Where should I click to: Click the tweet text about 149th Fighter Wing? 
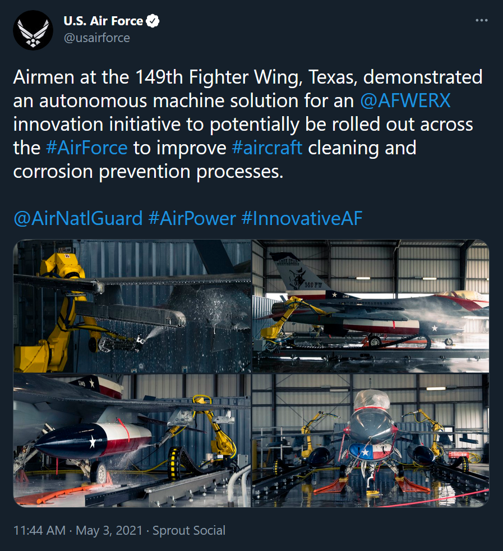coord(248,125)
